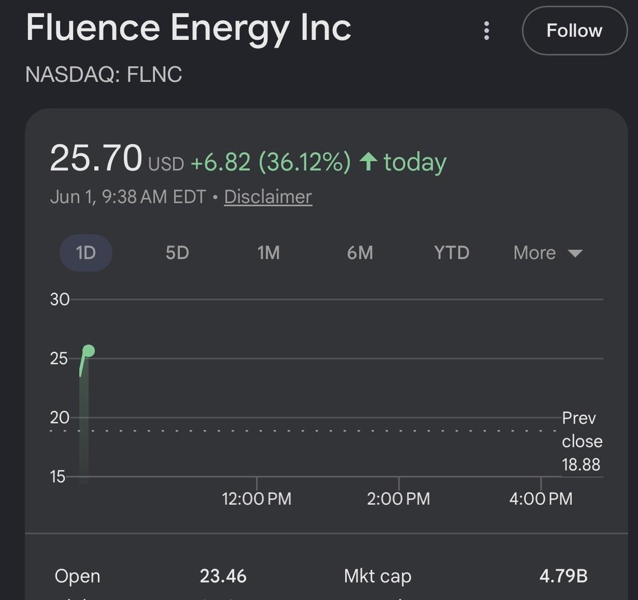Open the Disclaimer link
Image resolution: width=638 pixels, height=600 pixels.
[x=268, y=197]
